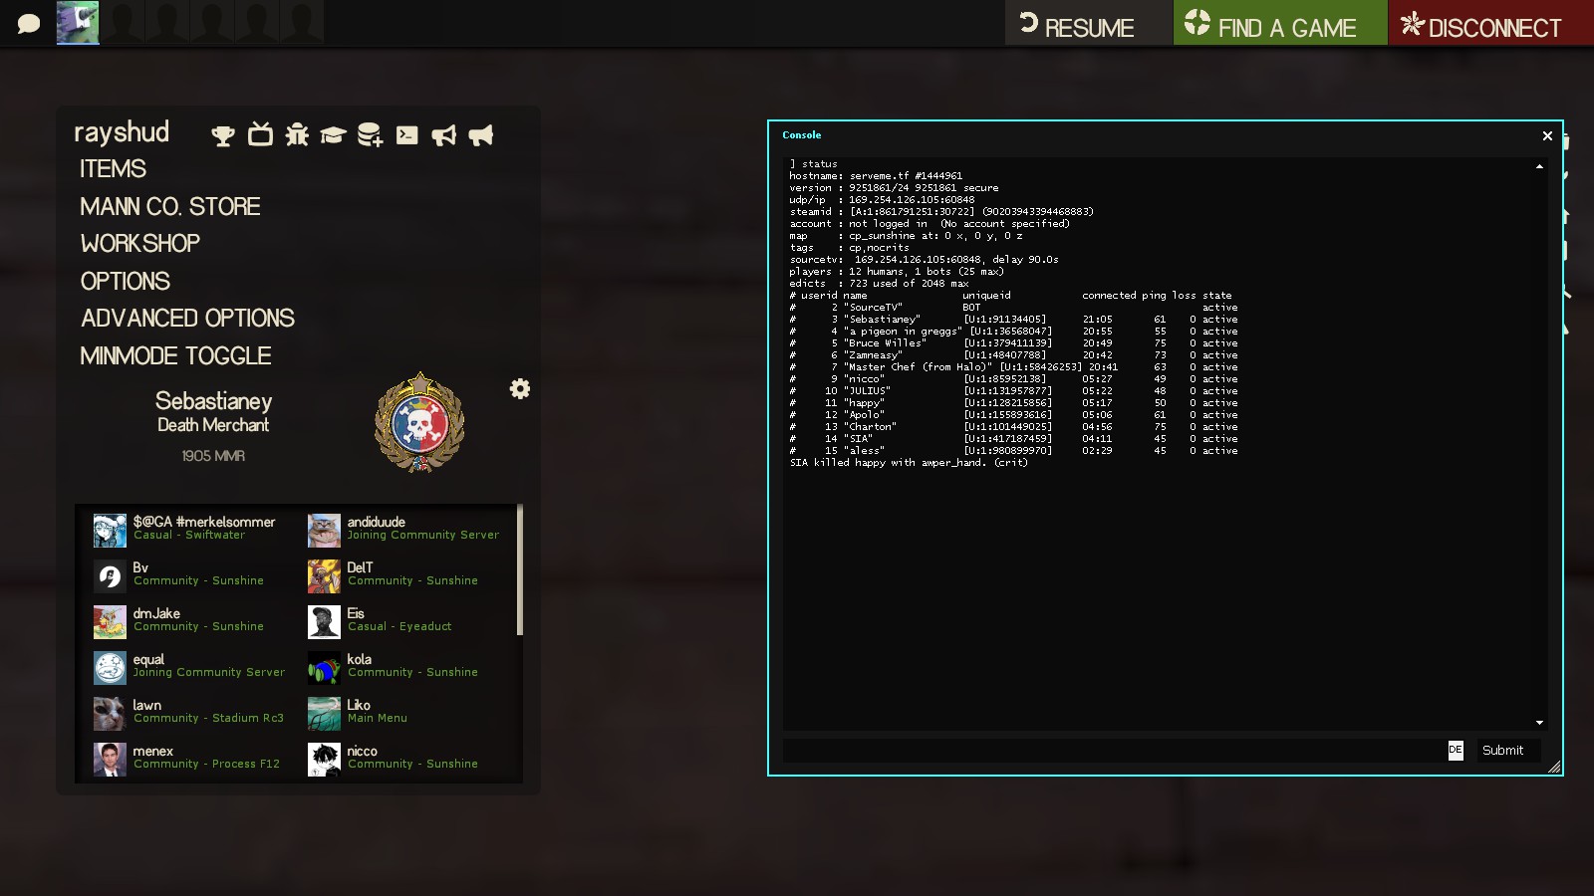1594x896 pixels.
Task: Click console scrollbar down arrow
Action: pos(1539,723)
